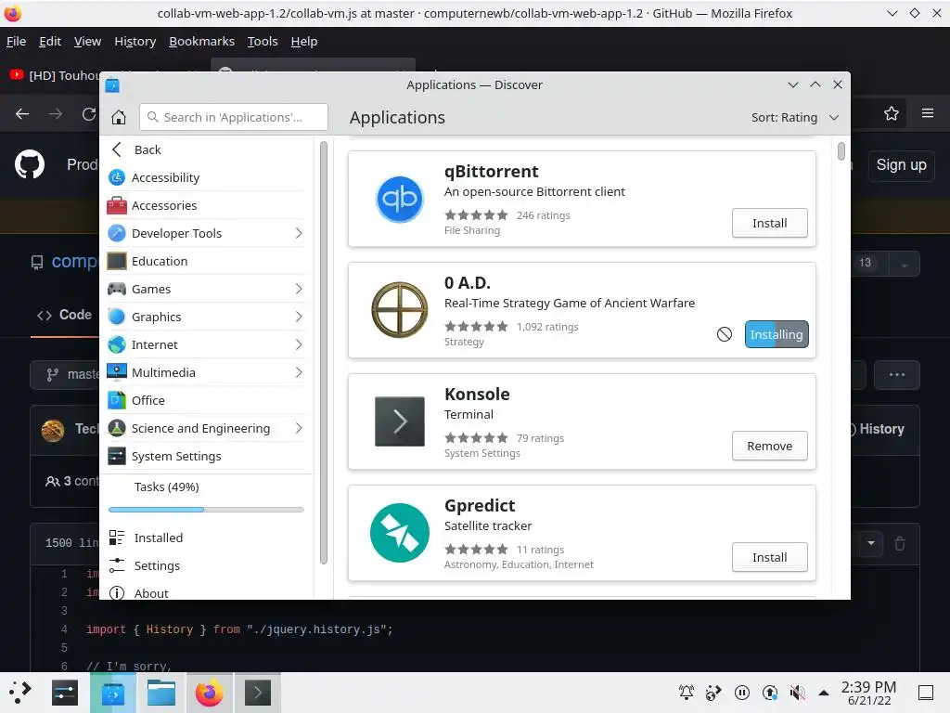
Task: Click System Settings taskbar icon
Action: click(x=65, y=693)
